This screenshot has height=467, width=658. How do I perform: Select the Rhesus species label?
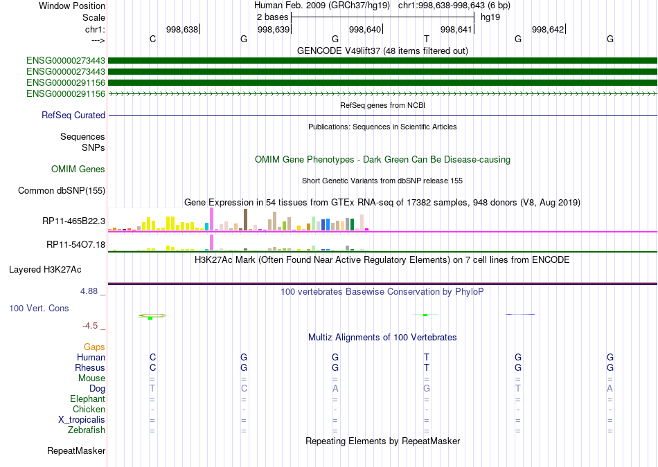[90, 367]
